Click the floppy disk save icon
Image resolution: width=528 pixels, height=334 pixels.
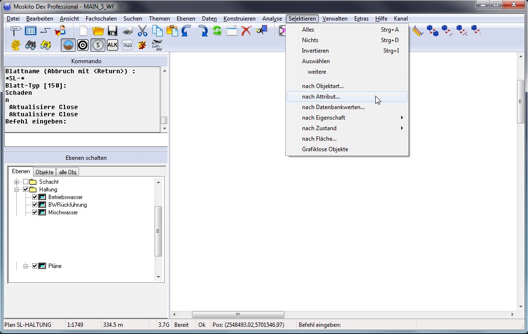pyautogui.click(x=112, y=31)
